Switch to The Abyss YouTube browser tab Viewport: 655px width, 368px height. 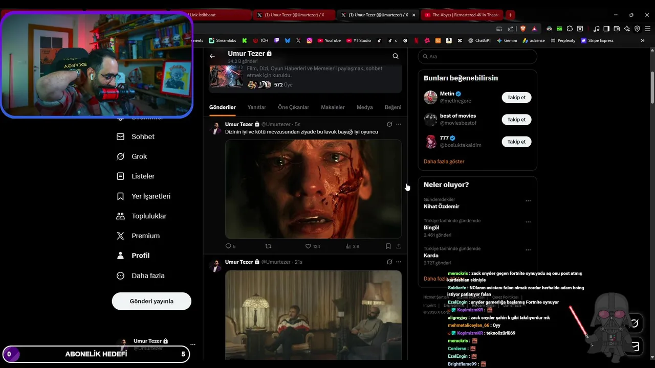click(x=462, y=15)
